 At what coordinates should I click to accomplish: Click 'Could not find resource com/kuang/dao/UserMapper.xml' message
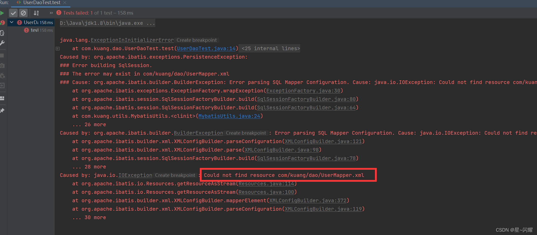tap(284, 175)
